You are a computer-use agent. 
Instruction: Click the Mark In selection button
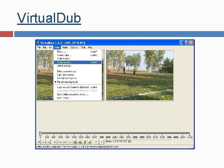pyautogui.click(x=96, y=142)
